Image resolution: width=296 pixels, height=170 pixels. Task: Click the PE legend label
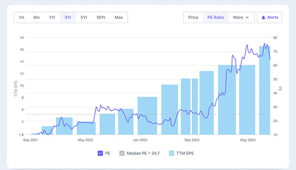pyautogui.click(x=108, y=153)
